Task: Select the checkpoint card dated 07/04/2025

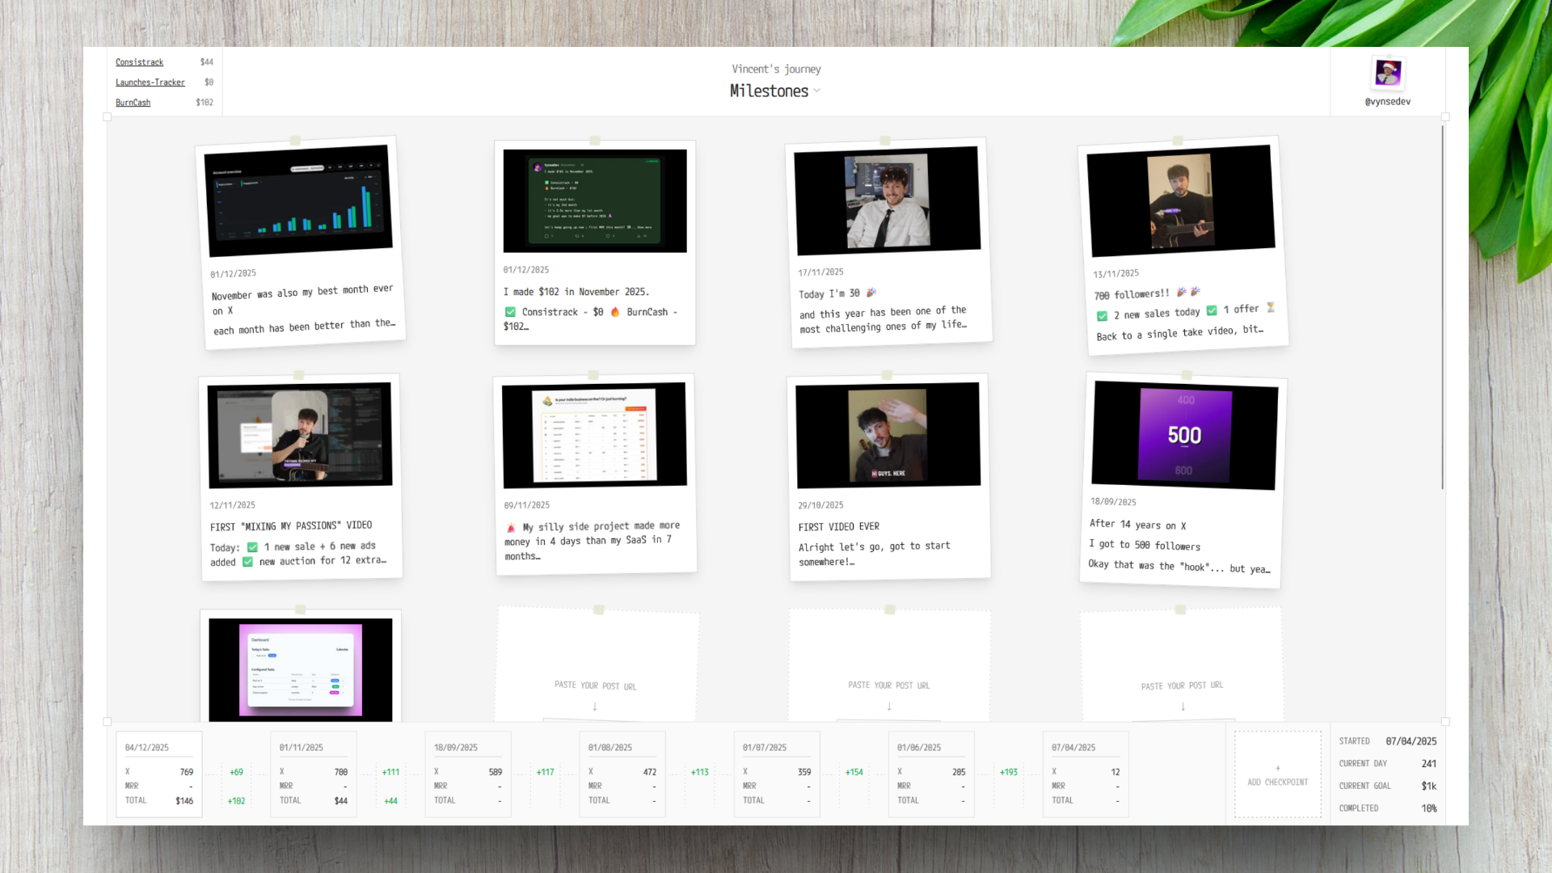Action: coord(1085,774)
